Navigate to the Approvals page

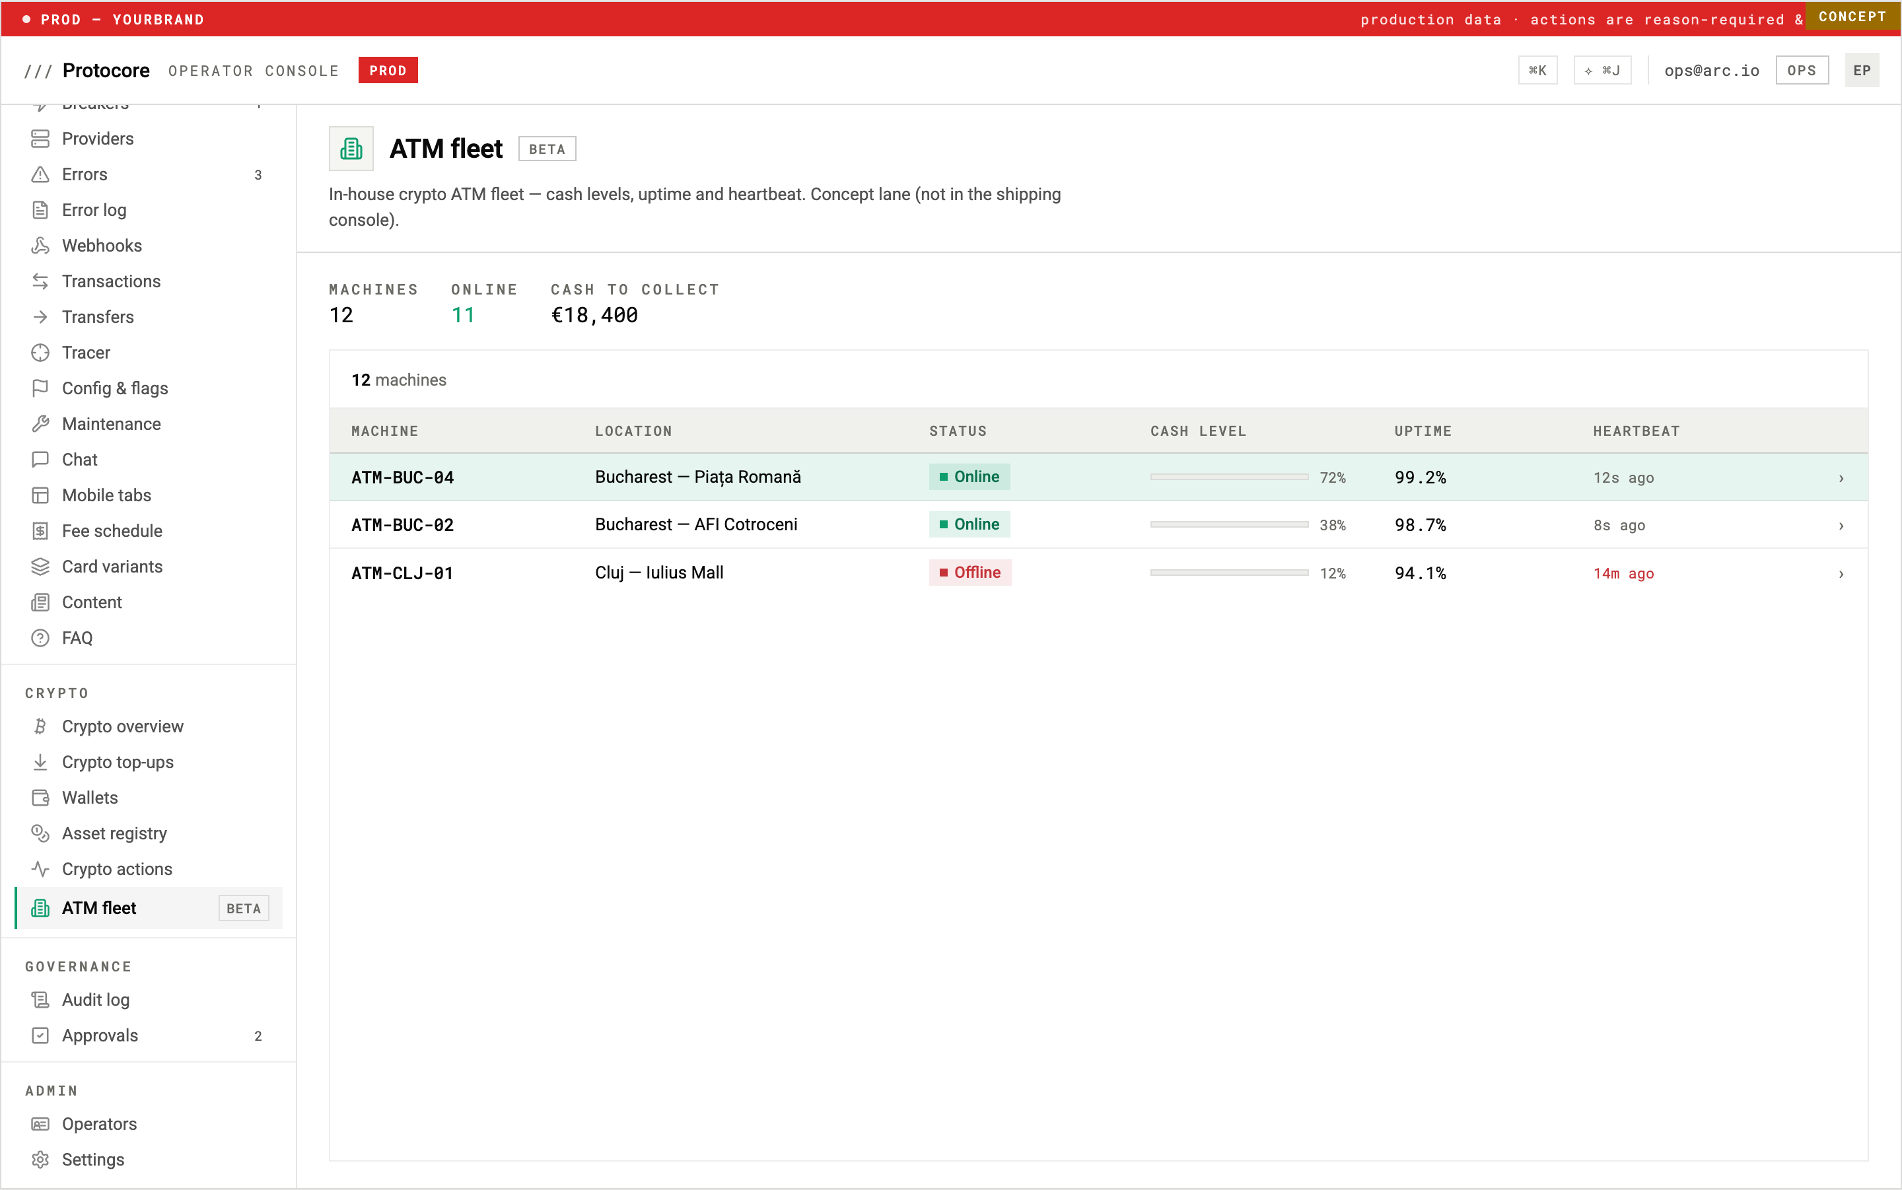(149, 1035)
